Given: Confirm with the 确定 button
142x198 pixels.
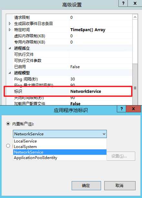Looking at the screenshot, I should (x=86, y=185).
